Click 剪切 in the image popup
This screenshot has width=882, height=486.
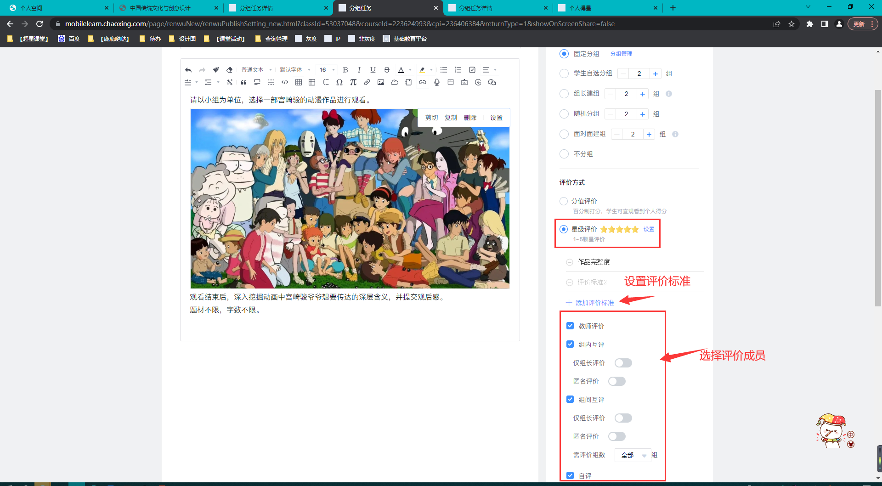click(431, 118)
